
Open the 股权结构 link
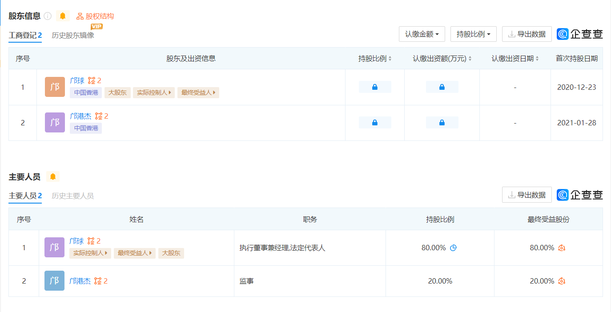[95, 16]
